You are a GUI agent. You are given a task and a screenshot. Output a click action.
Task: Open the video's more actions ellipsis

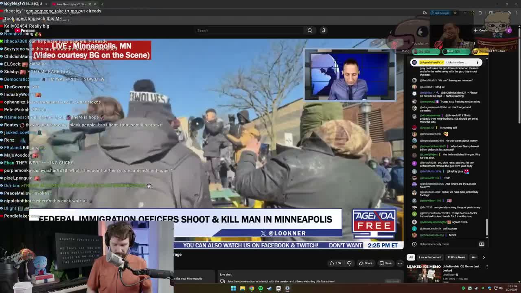pos(400,263)
